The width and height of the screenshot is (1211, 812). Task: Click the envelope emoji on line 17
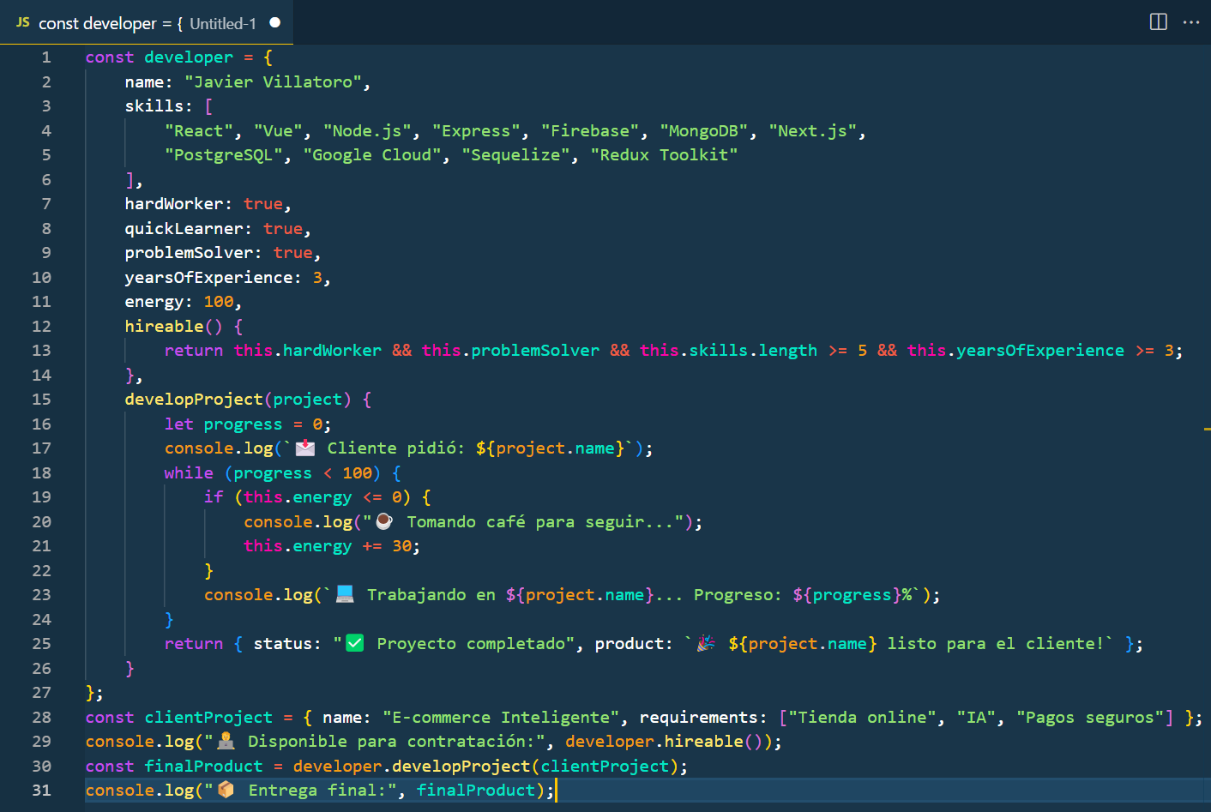306,447
